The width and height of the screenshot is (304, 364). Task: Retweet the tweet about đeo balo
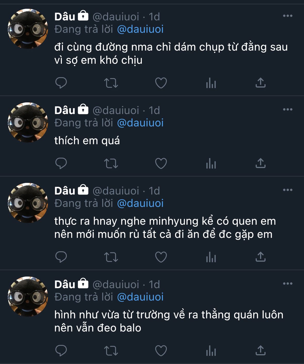click(x=111, y=351)
